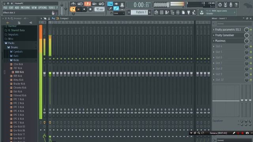Select the FPC 4 Kick sample

coord(19,111)
